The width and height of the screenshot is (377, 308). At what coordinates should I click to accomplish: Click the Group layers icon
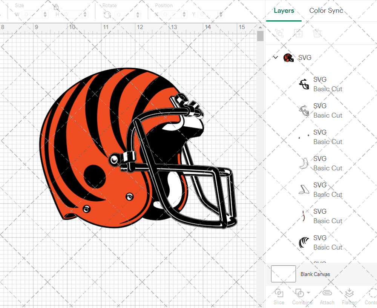click(x=279, y=33)
